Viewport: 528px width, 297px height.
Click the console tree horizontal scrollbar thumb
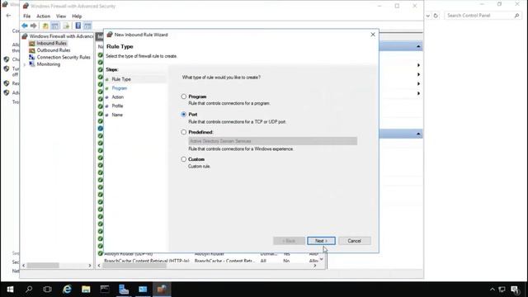[43, 266]
